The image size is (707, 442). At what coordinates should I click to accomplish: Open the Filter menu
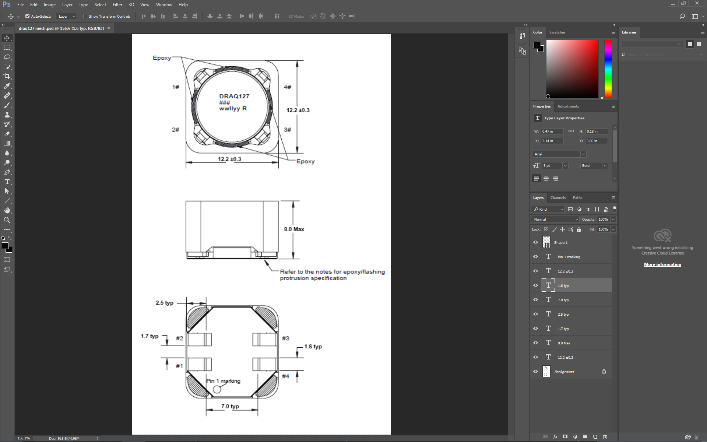117,5
